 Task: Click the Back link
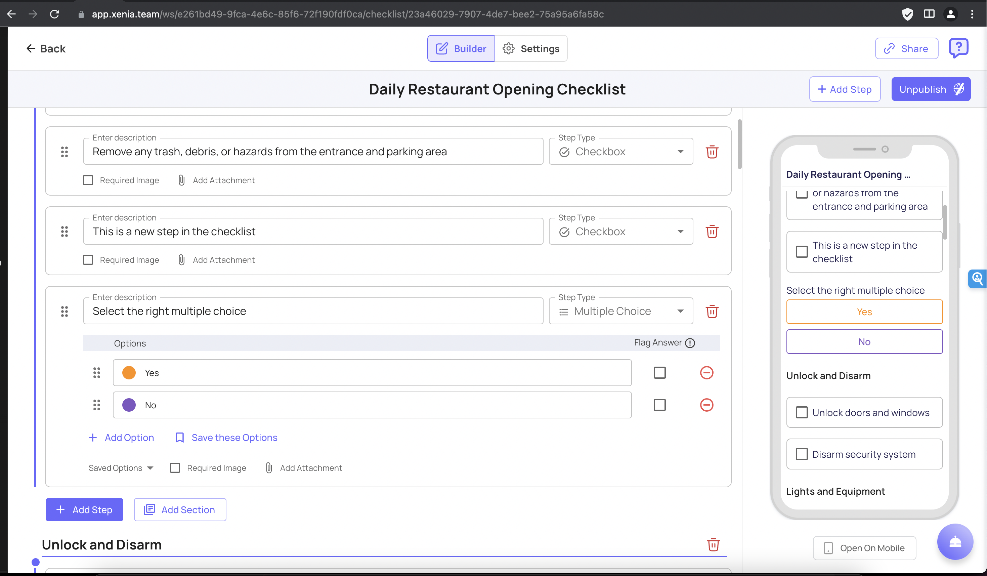pyautogui.click(x=46, y=49)
